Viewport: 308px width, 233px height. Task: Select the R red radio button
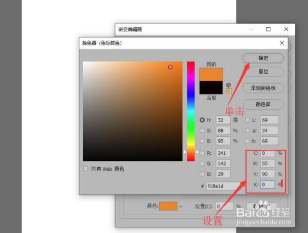202,153
